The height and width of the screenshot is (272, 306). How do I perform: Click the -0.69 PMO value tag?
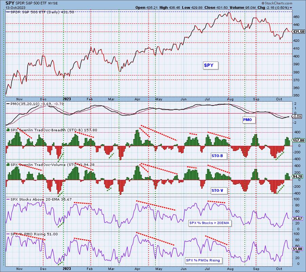(297, 116)
